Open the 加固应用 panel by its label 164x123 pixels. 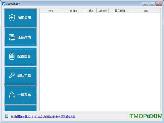24,18
